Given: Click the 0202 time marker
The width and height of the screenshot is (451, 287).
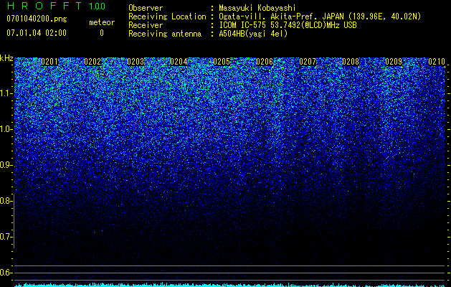Looking at the screenshot, I should coord(92,62).
